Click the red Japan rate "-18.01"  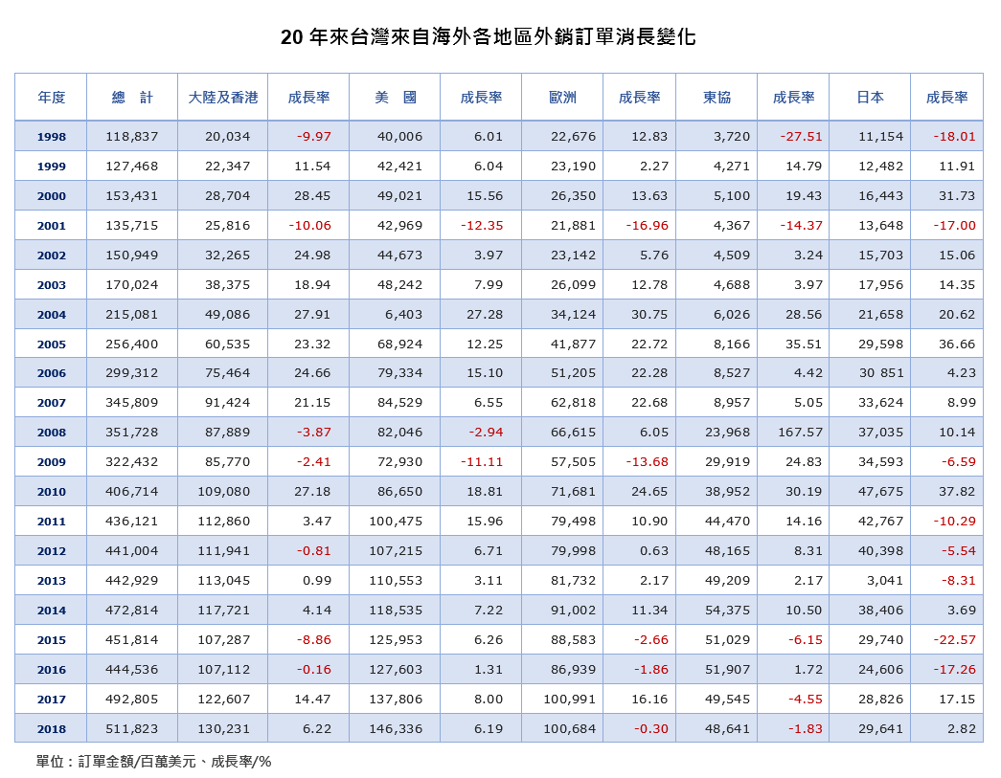click(954, 137)
